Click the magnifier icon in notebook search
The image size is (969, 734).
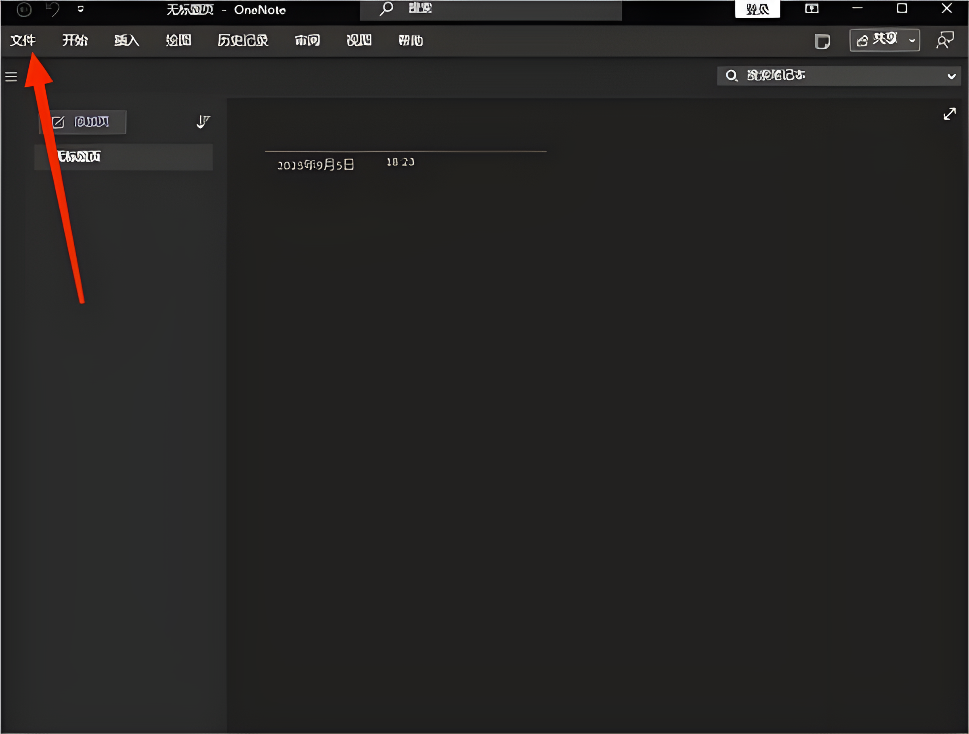[x=732, y=76]
